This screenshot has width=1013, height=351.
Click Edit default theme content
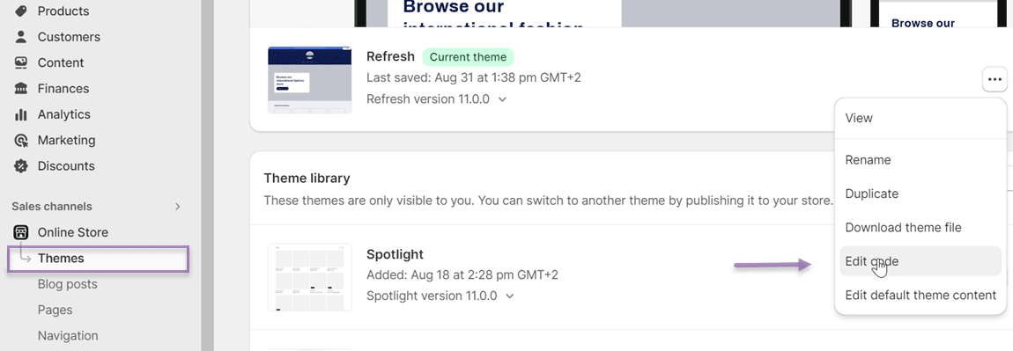(x=920, y=295)
